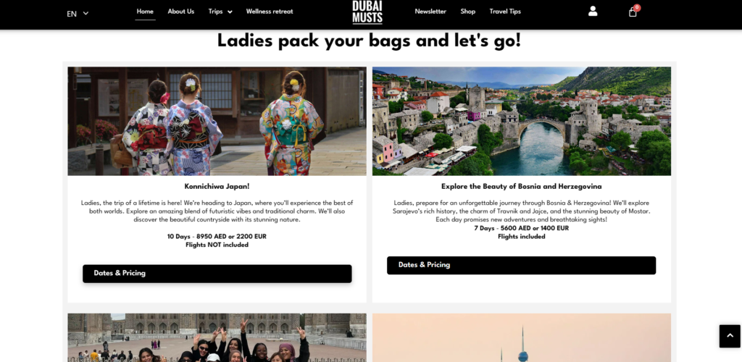Click the back-to-top arrow button
742x362 pixels.
pyautogui.click(x=730, y=336)
